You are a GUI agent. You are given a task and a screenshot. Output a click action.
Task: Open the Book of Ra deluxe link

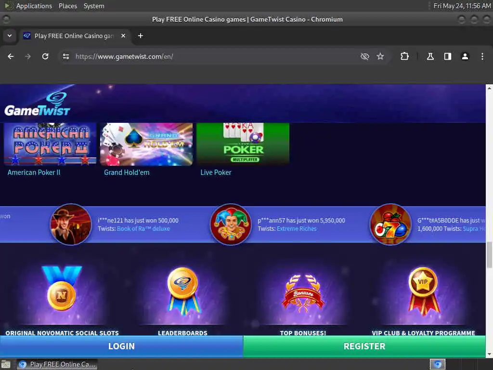coord(143,229)
